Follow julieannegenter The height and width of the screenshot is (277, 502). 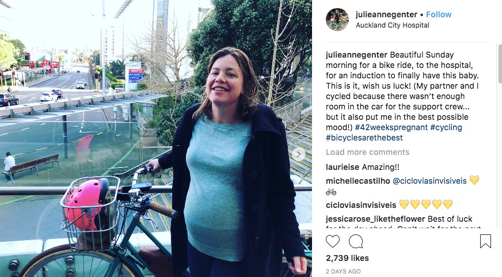(439, 14)
